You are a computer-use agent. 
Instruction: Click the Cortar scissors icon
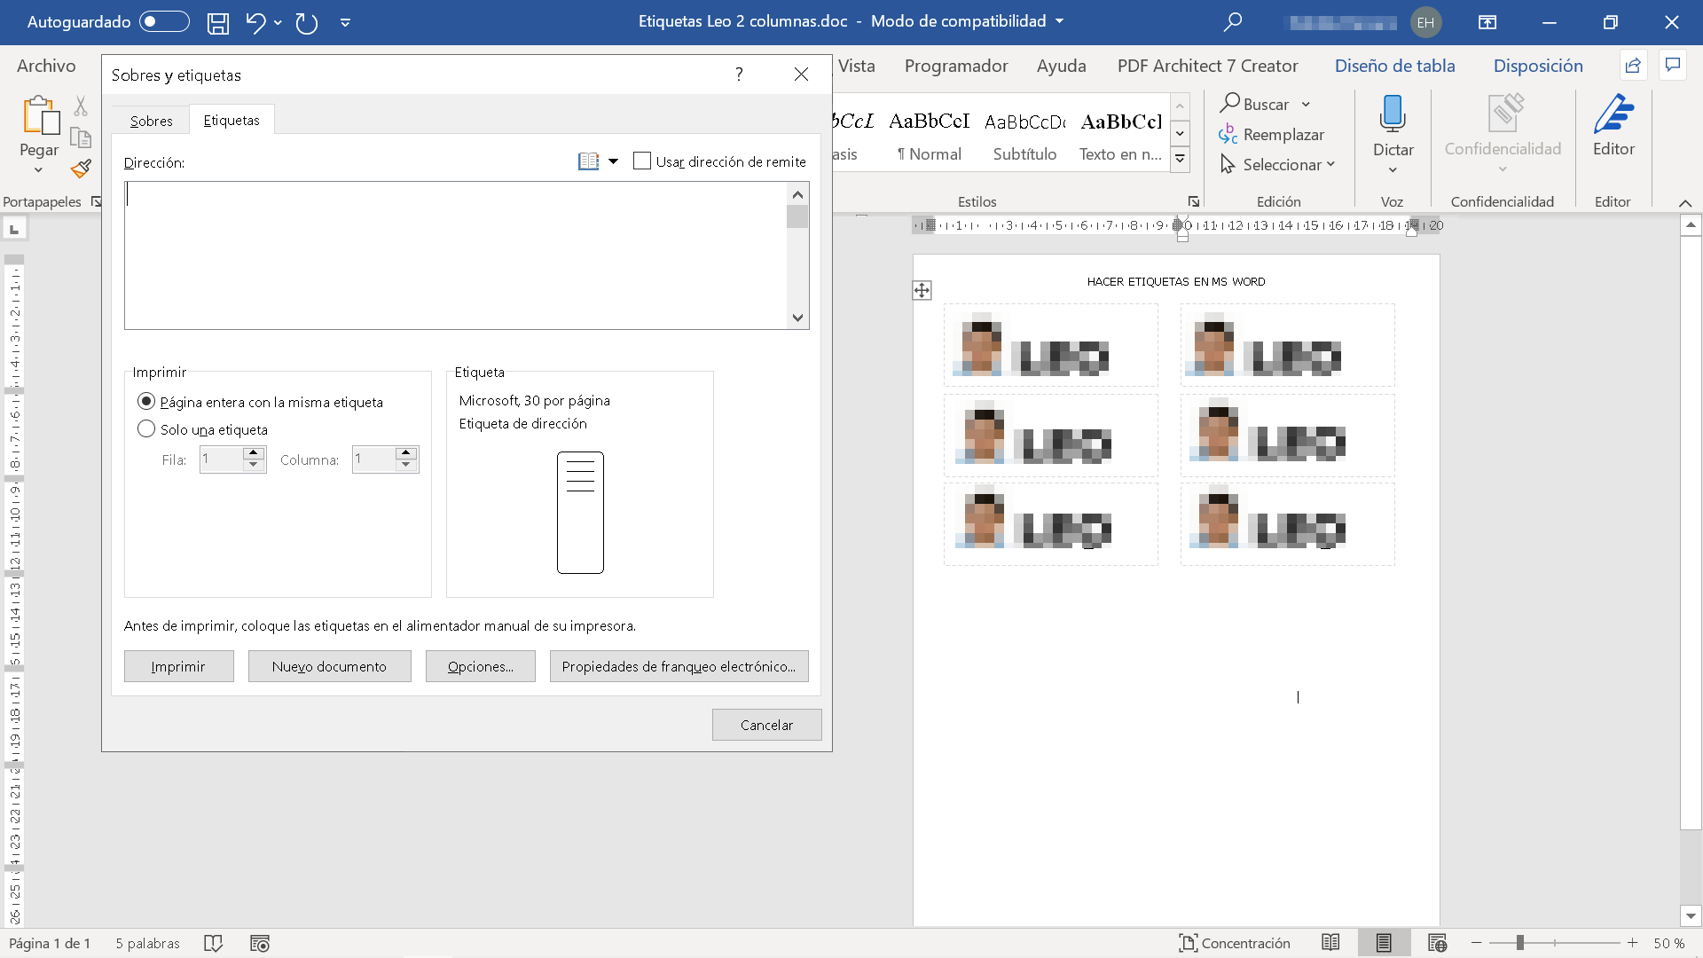click(81, 106)
